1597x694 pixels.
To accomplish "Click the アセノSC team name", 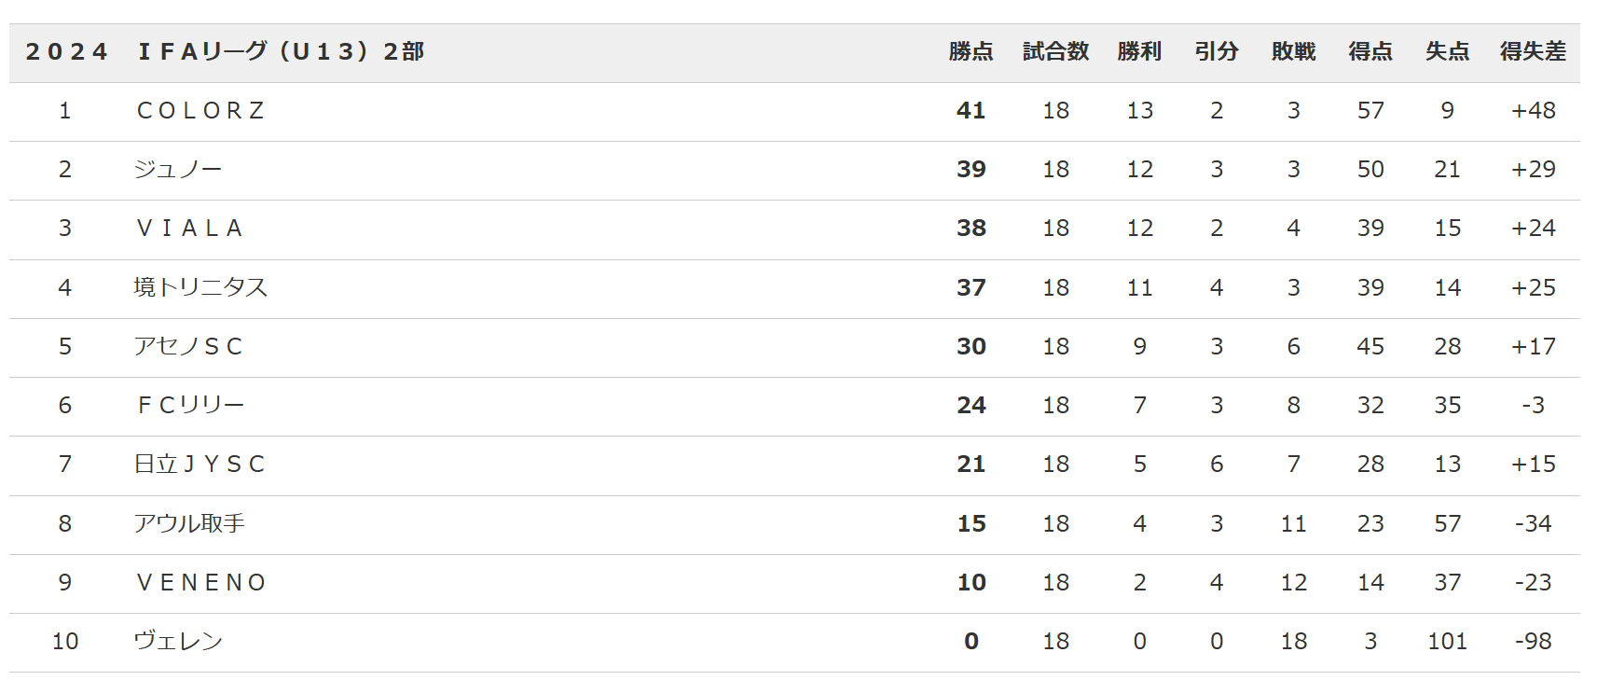I will pyautogui.click(x=188, y=346).
